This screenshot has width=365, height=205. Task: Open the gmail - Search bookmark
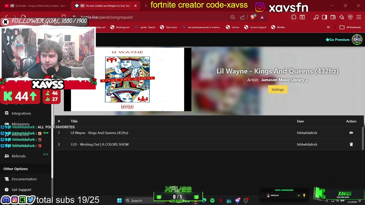(145, 27)
